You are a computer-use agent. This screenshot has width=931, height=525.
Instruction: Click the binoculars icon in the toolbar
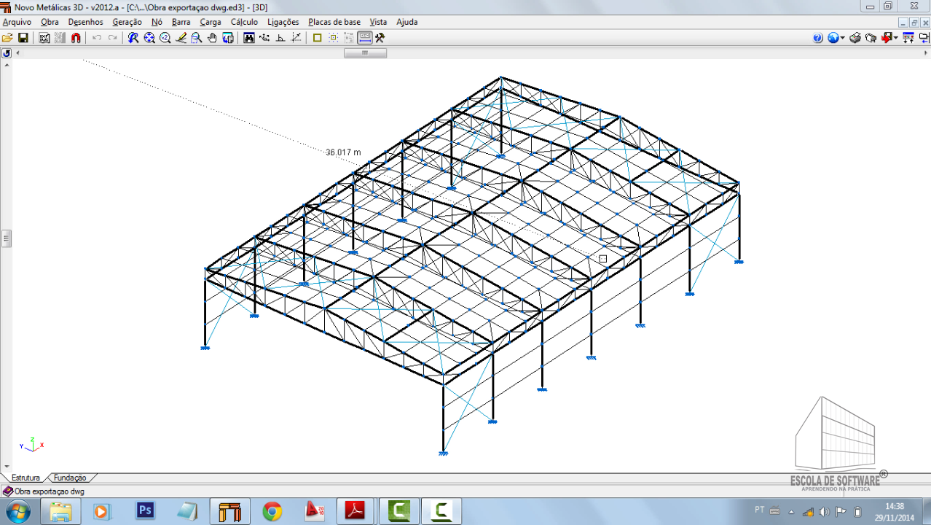(x=249, y=38)
